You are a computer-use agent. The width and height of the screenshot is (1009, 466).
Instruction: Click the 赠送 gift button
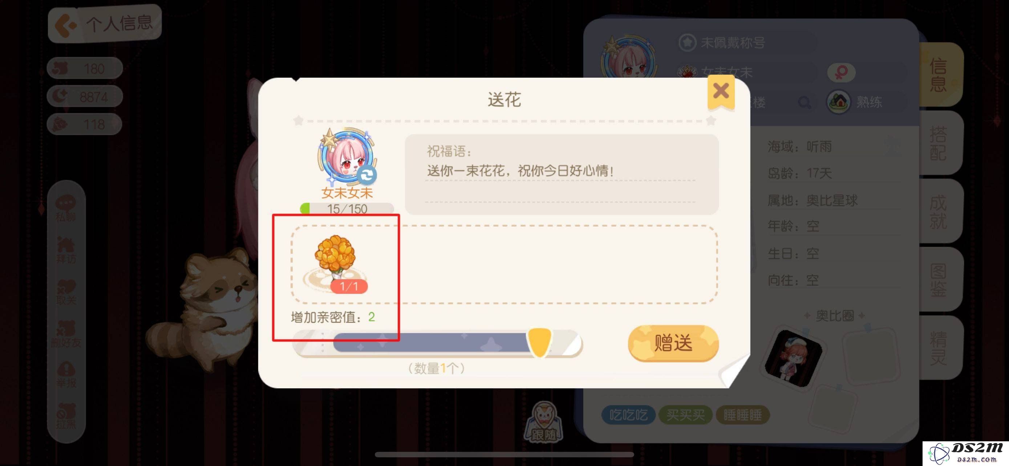673,343
